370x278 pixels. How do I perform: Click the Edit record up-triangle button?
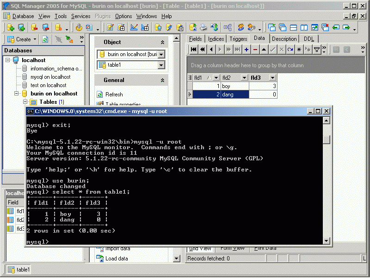pos(264,50)
